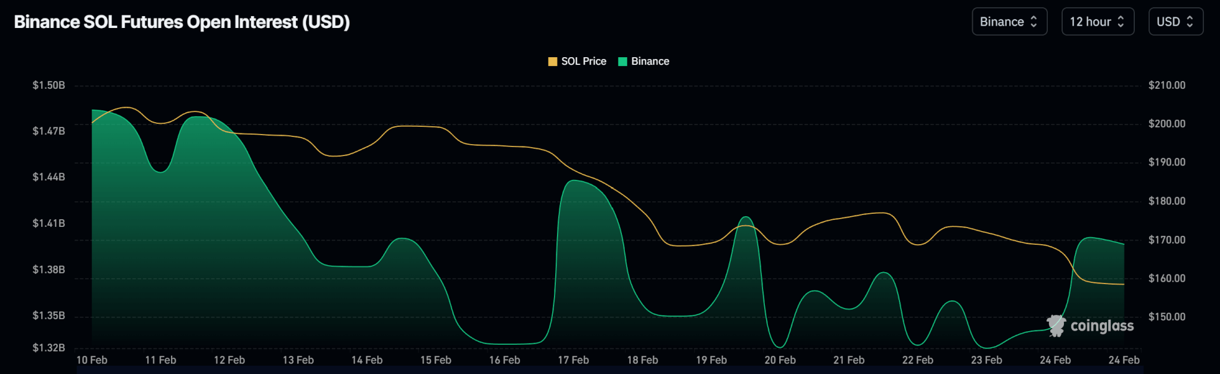Click the coinglass watermark text
Viewport: 1220px width, 374px height.
pyautogui.click(x=1101, y=326)
